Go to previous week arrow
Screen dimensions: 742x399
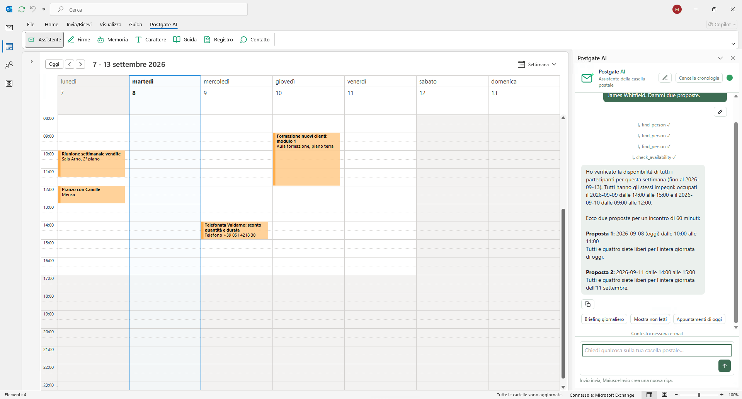coord(70,64)
